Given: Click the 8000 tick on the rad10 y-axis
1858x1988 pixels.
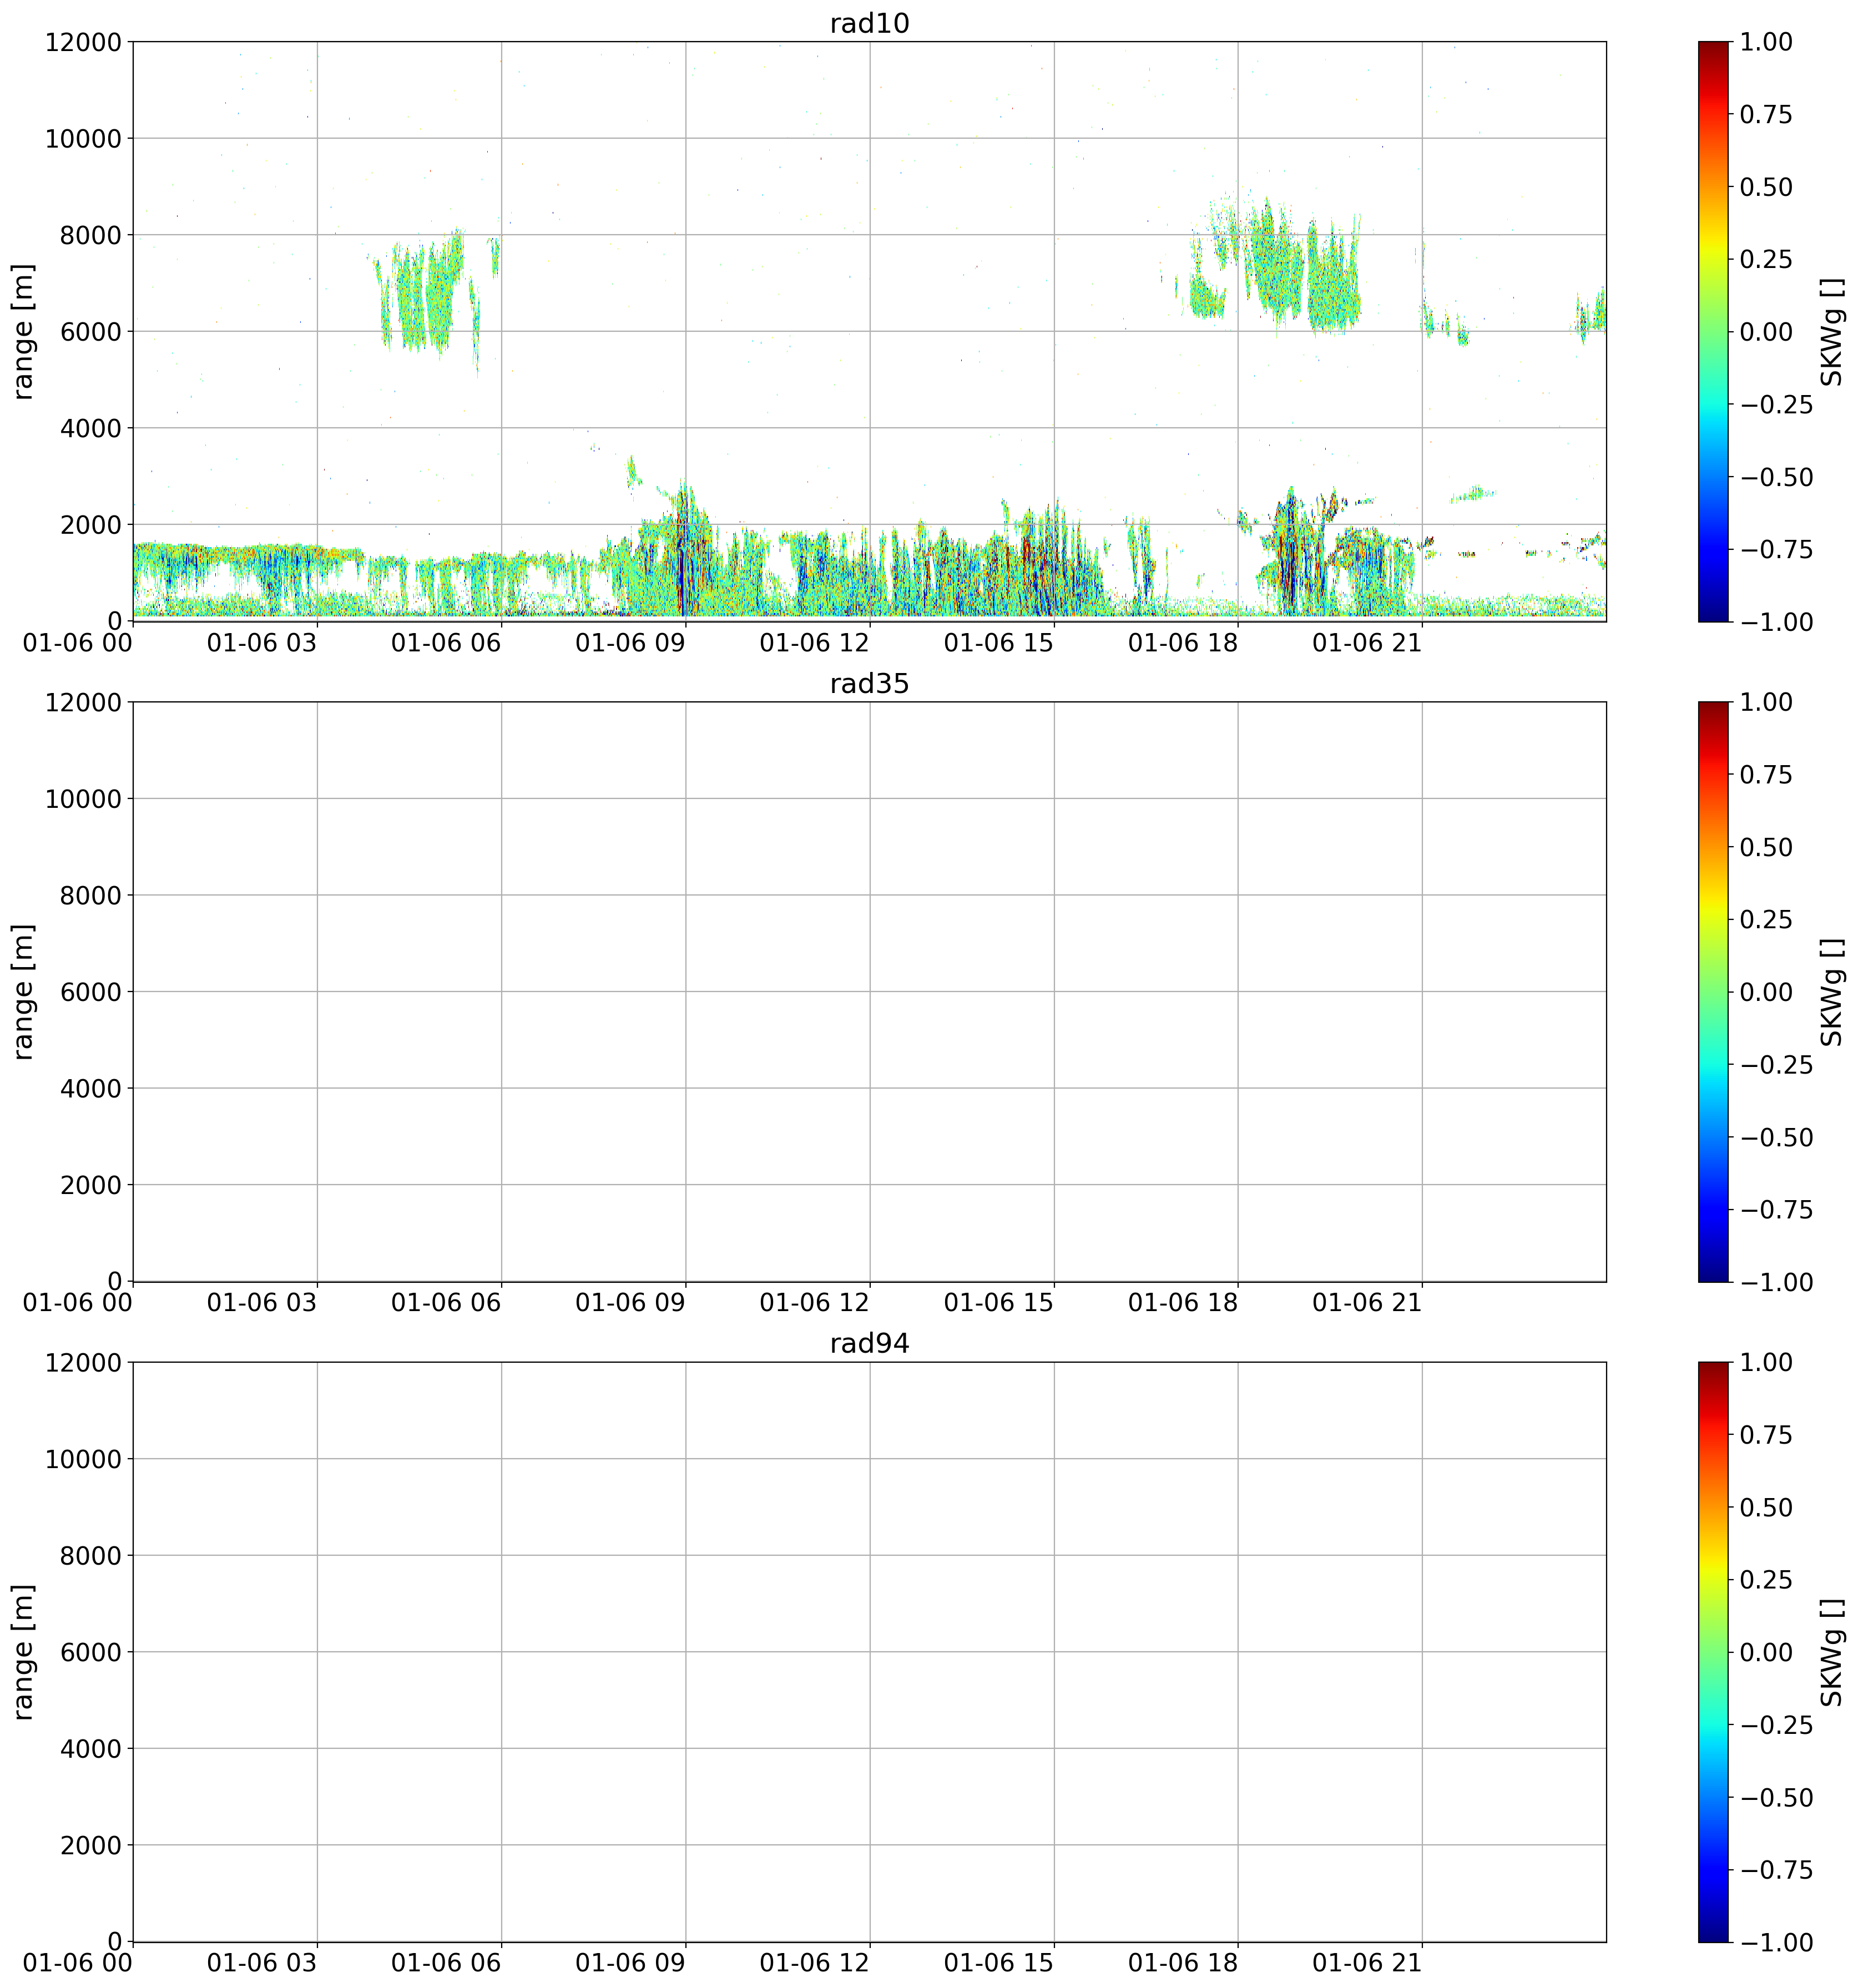Looking at the screenshot, I should [x=90, y=235].
